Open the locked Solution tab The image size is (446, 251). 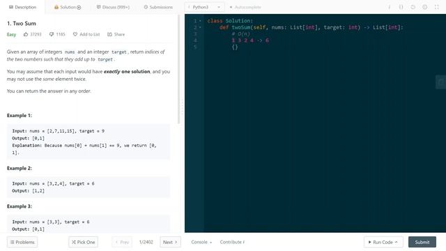coord(68,7)
